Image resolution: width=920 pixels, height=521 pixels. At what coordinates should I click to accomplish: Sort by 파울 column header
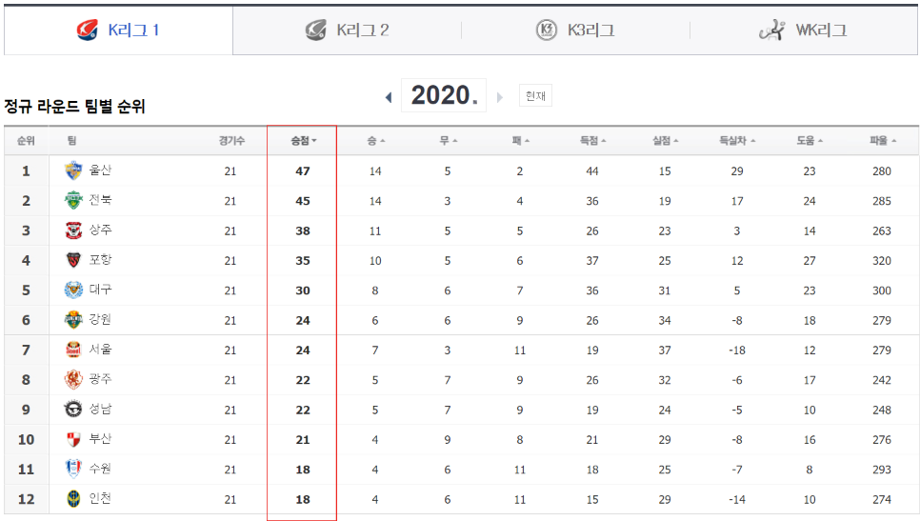coord(882,141)
